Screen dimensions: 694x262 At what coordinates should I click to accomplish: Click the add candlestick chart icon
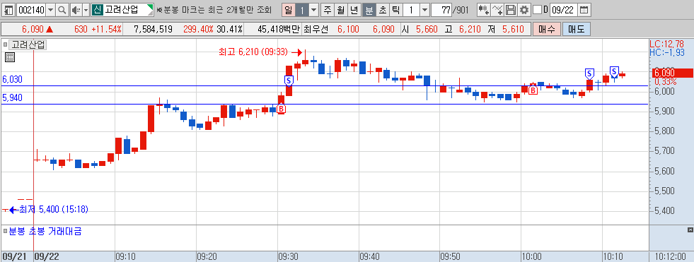(x=484, y=9)
